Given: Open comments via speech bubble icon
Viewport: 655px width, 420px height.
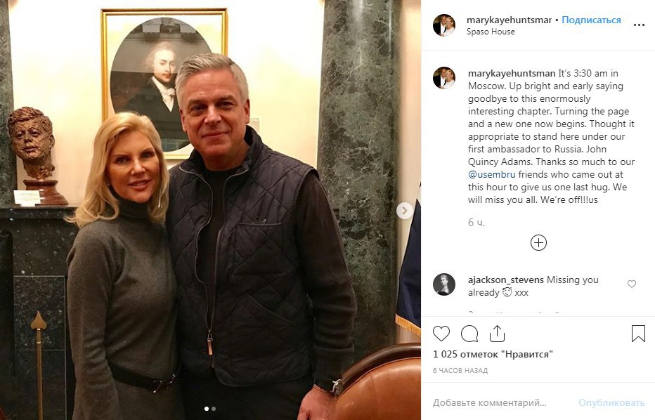Looking at the screenshot, I should [x=469, y=334].
